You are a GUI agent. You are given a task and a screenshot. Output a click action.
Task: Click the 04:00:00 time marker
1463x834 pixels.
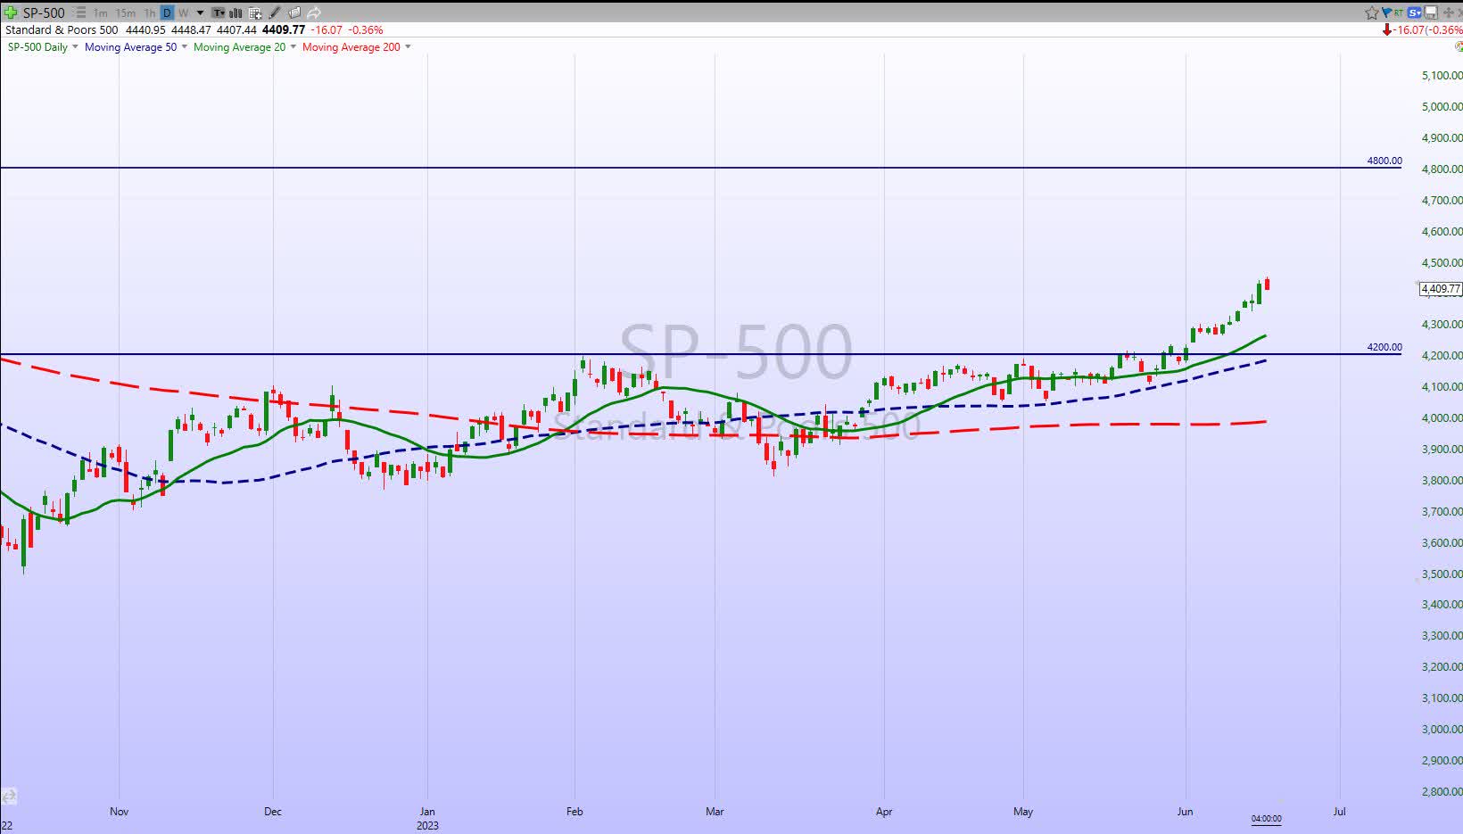[1266, 819]
